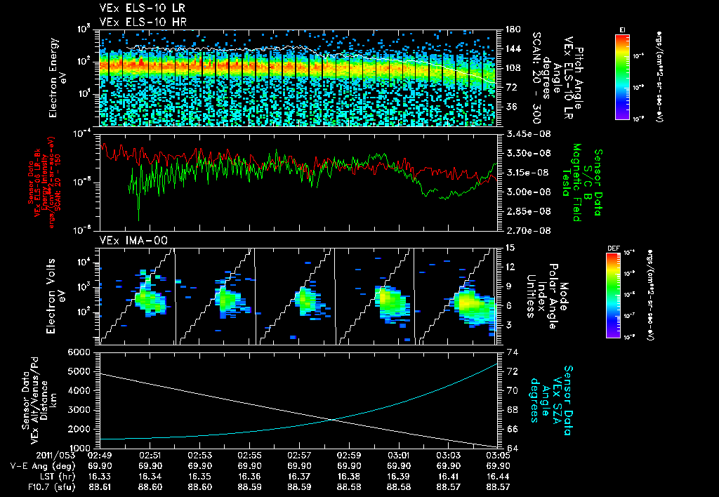719x497 pixels.
Task: Click the green Magnetic Field Tesla label
Action: coord(576,182)
